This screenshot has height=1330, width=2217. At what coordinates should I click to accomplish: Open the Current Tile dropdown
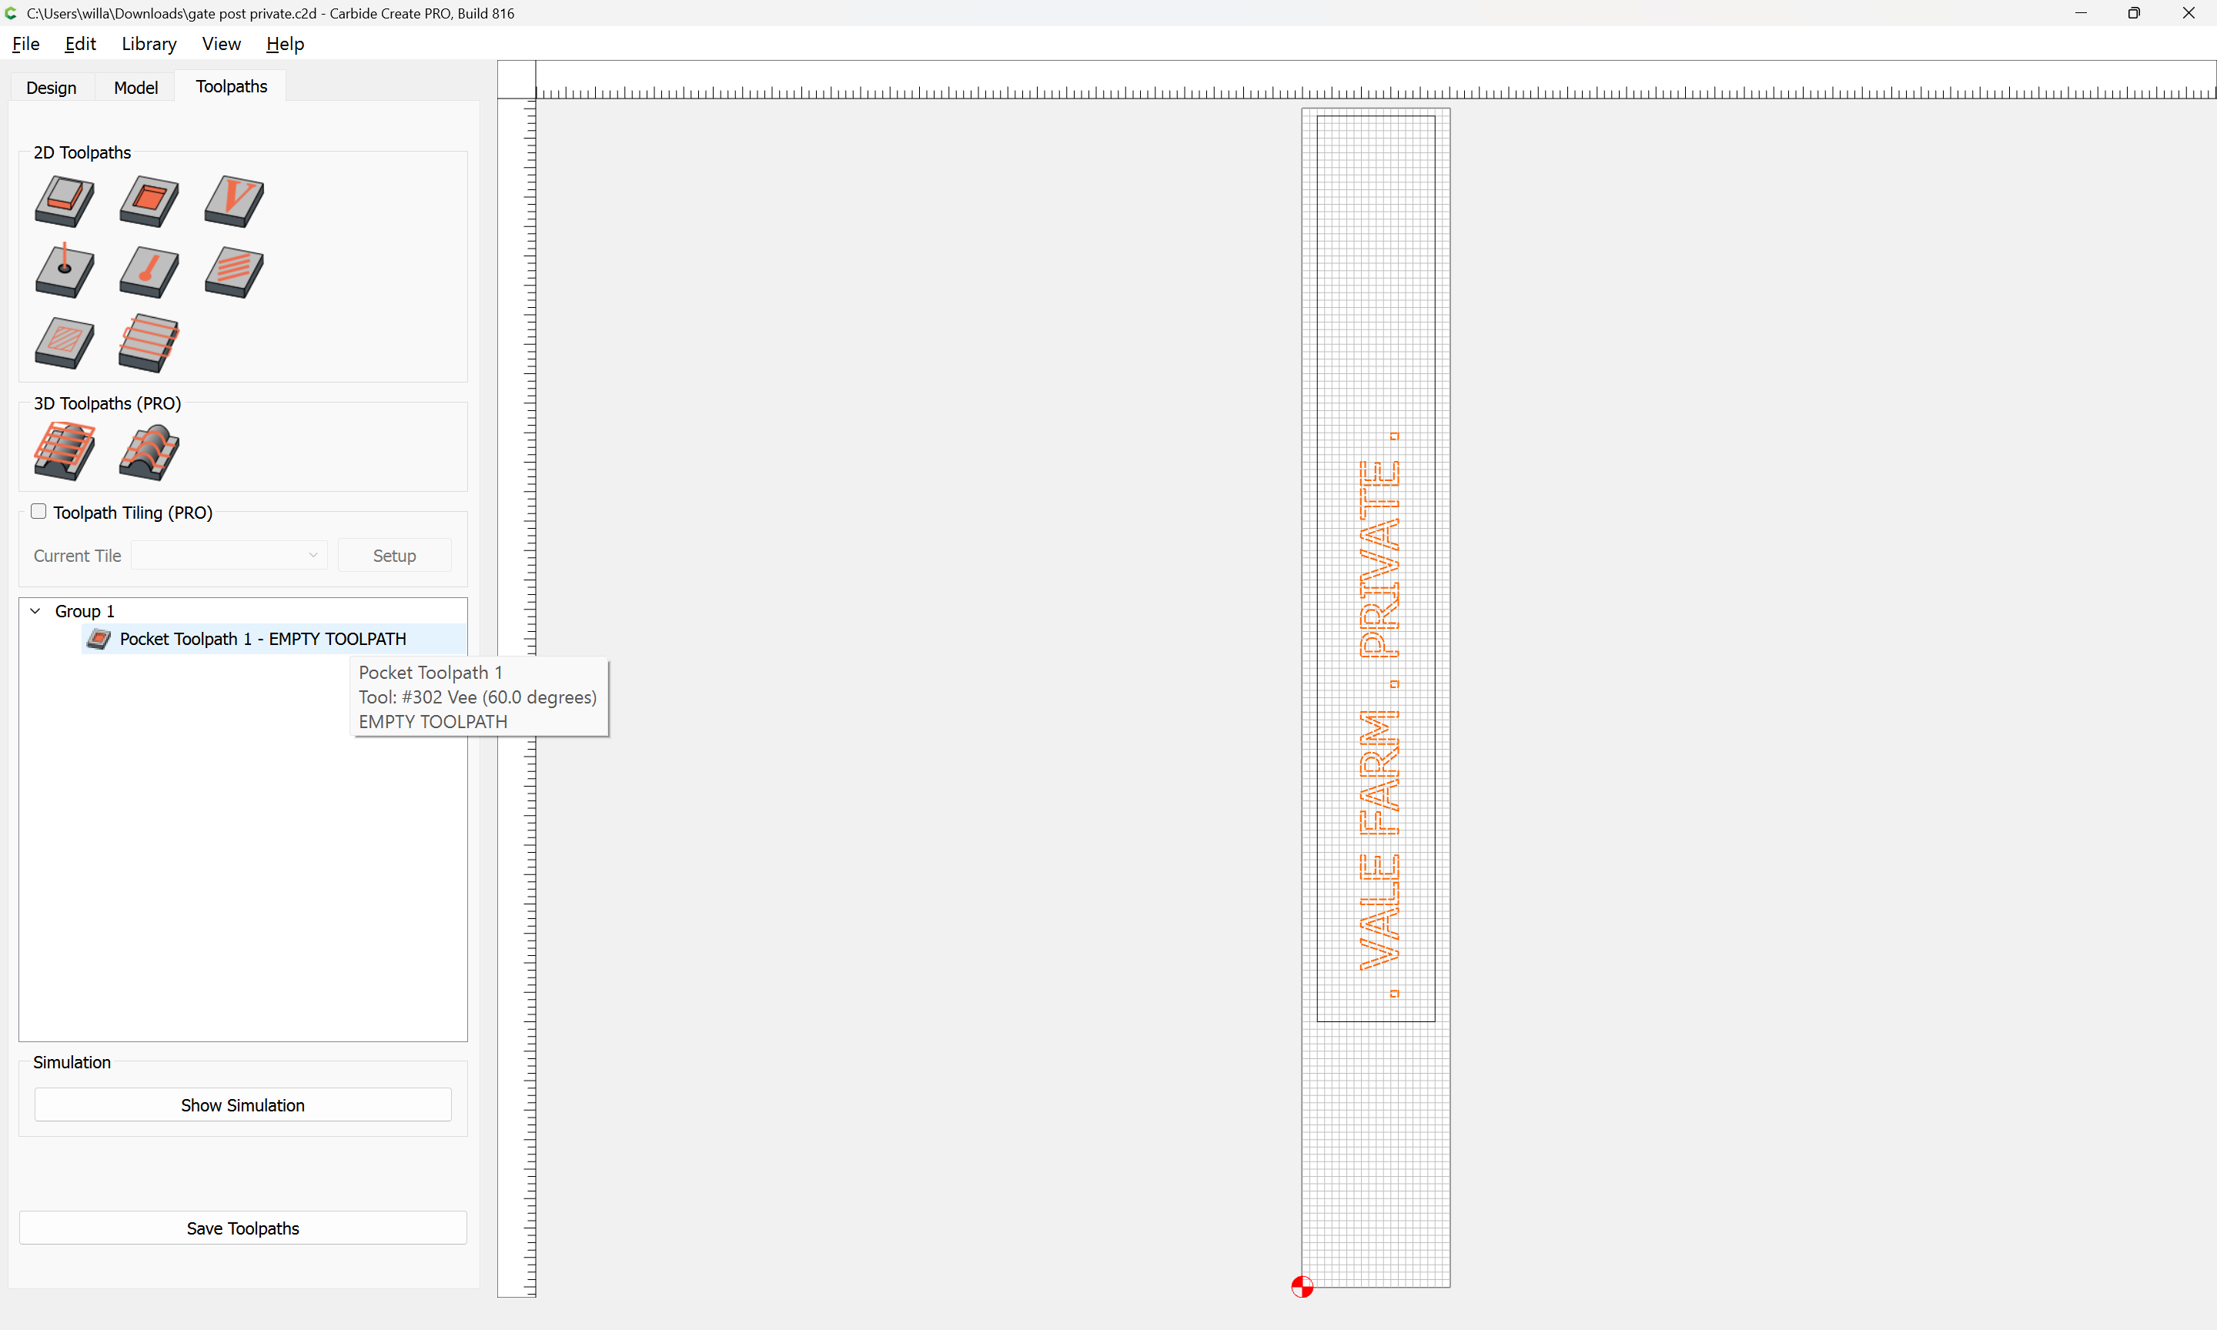(x=229, y=555)
